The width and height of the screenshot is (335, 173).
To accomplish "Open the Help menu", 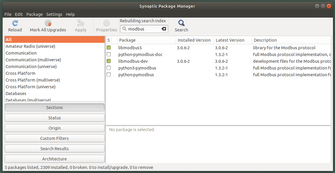I will coord(70,14).
